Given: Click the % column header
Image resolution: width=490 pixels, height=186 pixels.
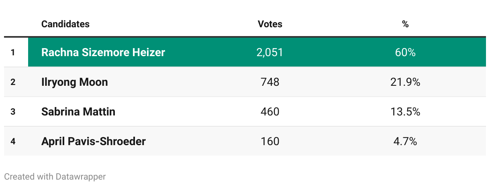Looking at the screenshot, I should pos(405,24).
